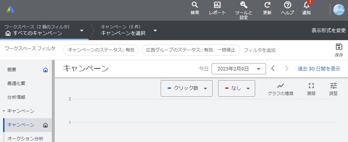Click フィルタを追加 to add filter
Screen dimensions: 348x142
pos(259,50)
